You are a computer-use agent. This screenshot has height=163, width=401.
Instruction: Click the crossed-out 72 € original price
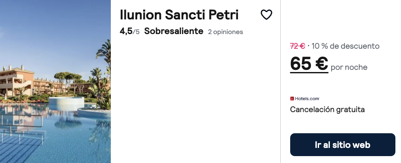[298, 46]
